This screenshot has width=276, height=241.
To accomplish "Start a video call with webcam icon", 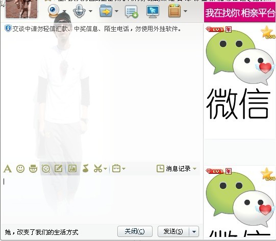I will pyautogui.click(x=54, y=11).
